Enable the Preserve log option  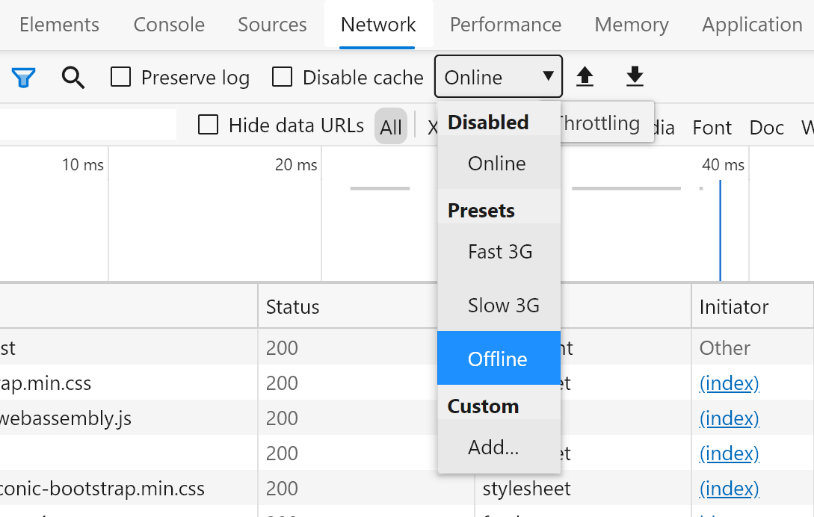[120, 77]
